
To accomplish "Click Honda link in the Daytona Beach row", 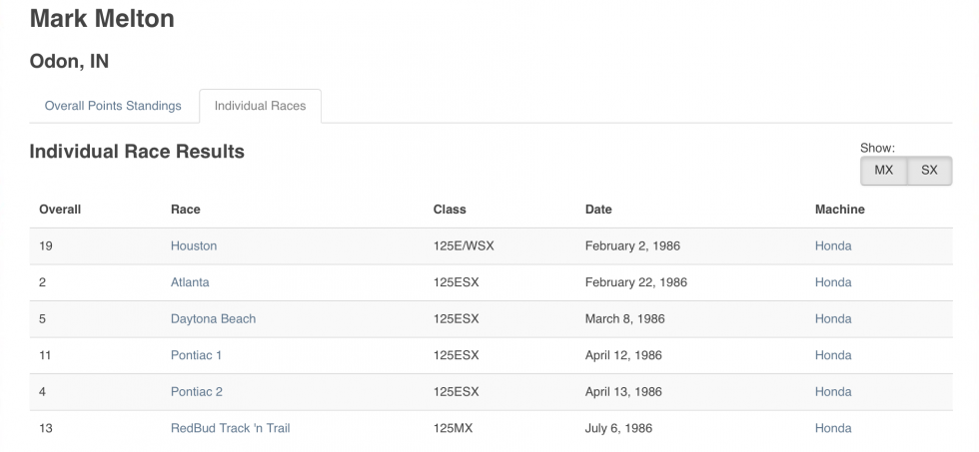I will 833,319.
